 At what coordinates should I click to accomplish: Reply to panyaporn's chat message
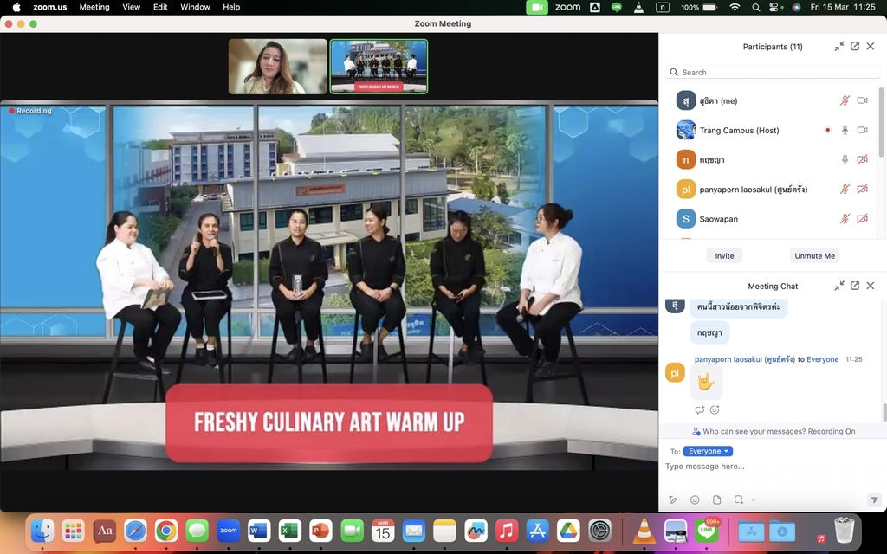pos(700,410)
